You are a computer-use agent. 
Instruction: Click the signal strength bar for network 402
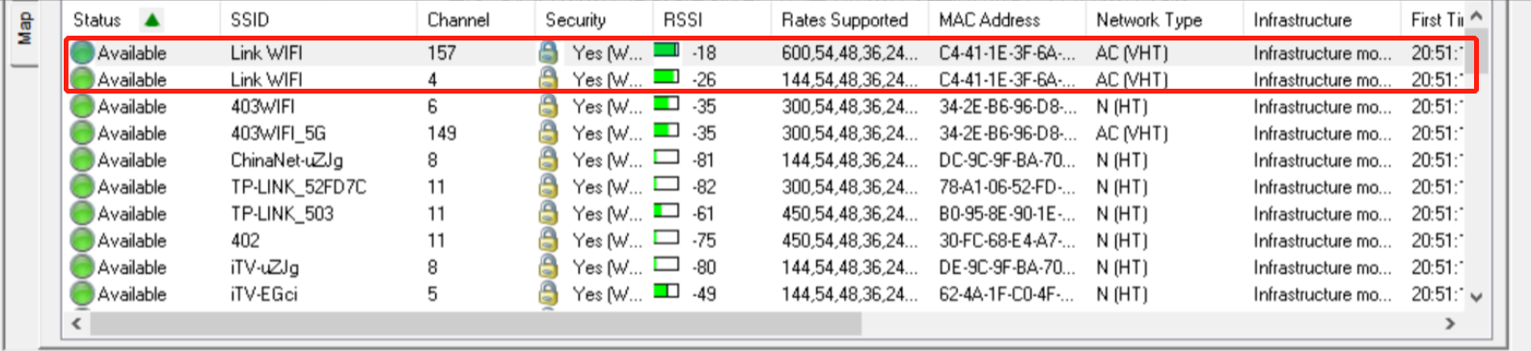tap(667, 236)
